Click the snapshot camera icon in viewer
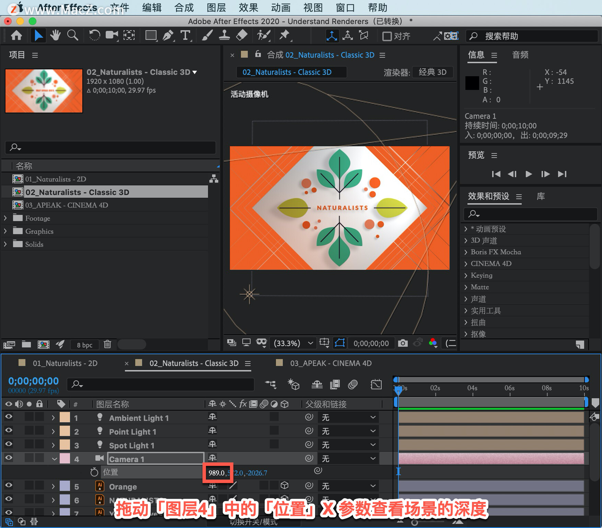Screen dimensions: 602x528 coord(403,343)
